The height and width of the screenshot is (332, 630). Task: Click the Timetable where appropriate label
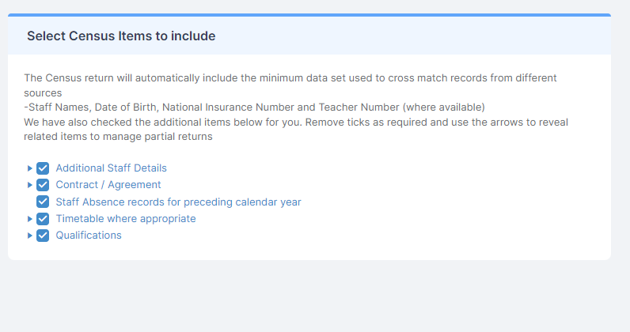126,218
